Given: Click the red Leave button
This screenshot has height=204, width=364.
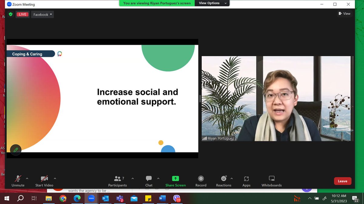Looking at the screenshot, I should point(342,181).
